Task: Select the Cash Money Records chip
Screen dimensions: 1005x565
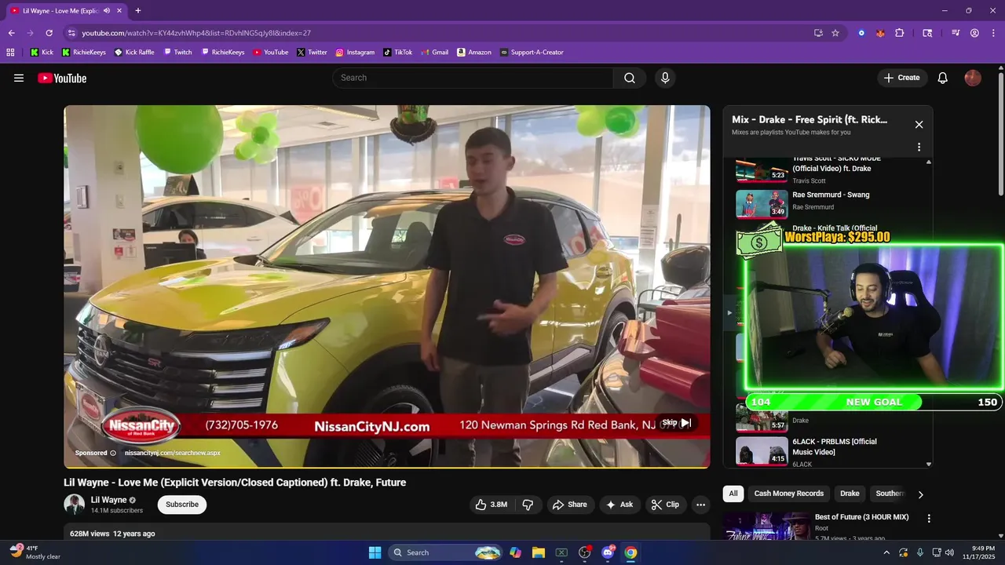Action: (789, 494)
